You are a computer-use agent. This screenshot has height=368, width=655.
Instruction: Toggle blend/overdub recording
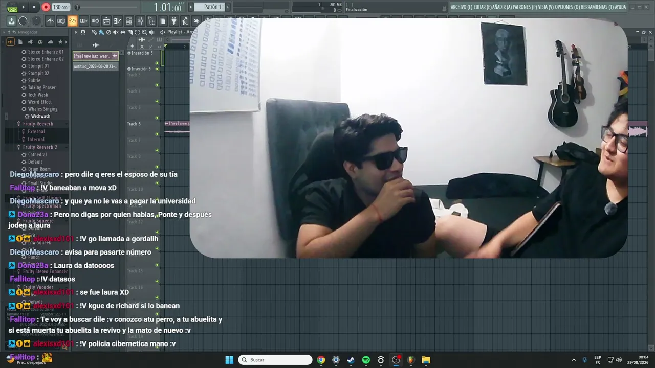point(84,21)
